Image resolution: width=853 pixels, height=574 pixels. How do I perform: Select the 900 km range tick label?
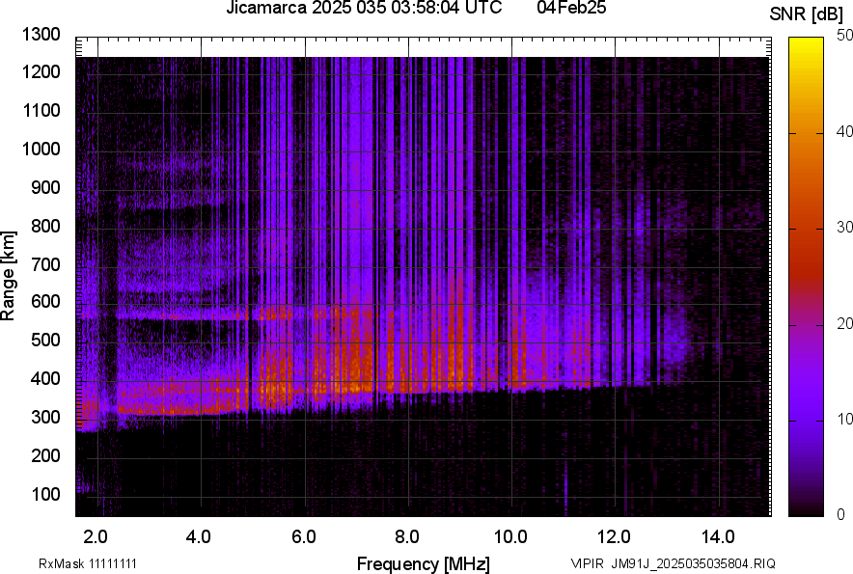45,187
